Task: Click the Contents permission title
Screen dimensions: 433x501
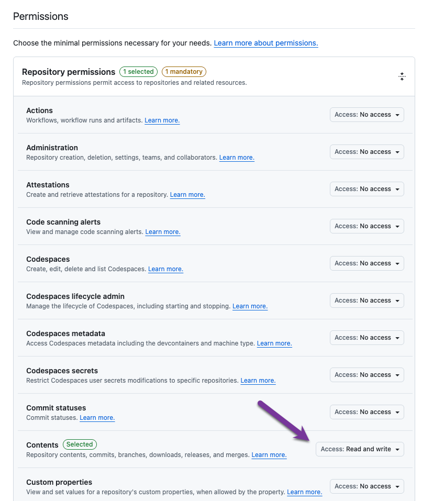Action: [x=42, y=445]
